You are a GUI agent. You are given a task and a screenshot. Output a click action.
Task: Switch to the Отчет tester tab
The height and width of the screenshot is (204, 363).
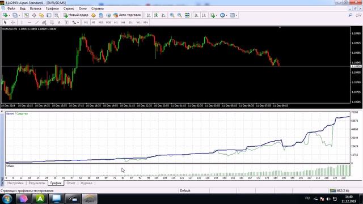[x=71, y=183]
